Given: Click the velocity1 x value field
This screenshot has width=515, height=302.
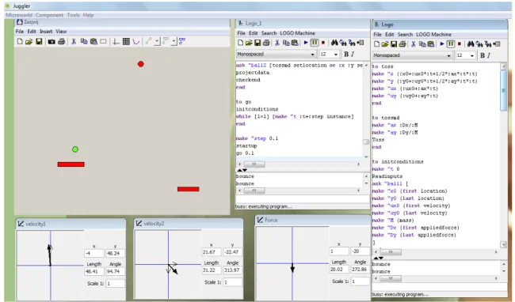Looking at the screenshot, I should tap(94, 253).
